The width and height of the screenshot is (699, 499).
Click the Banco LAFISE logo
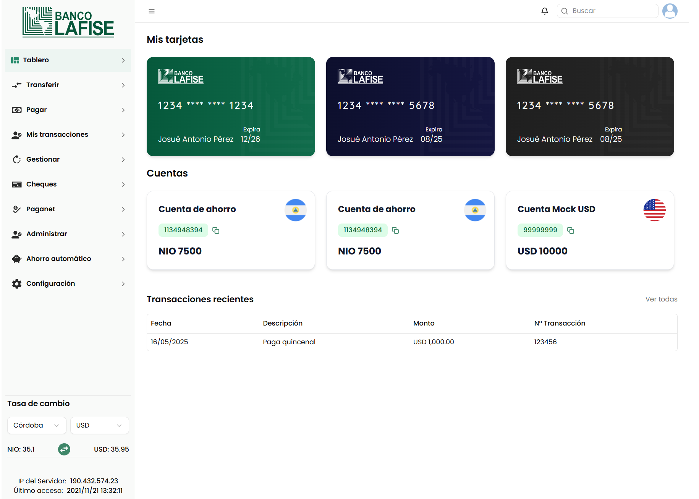click(x=68, y=22)
